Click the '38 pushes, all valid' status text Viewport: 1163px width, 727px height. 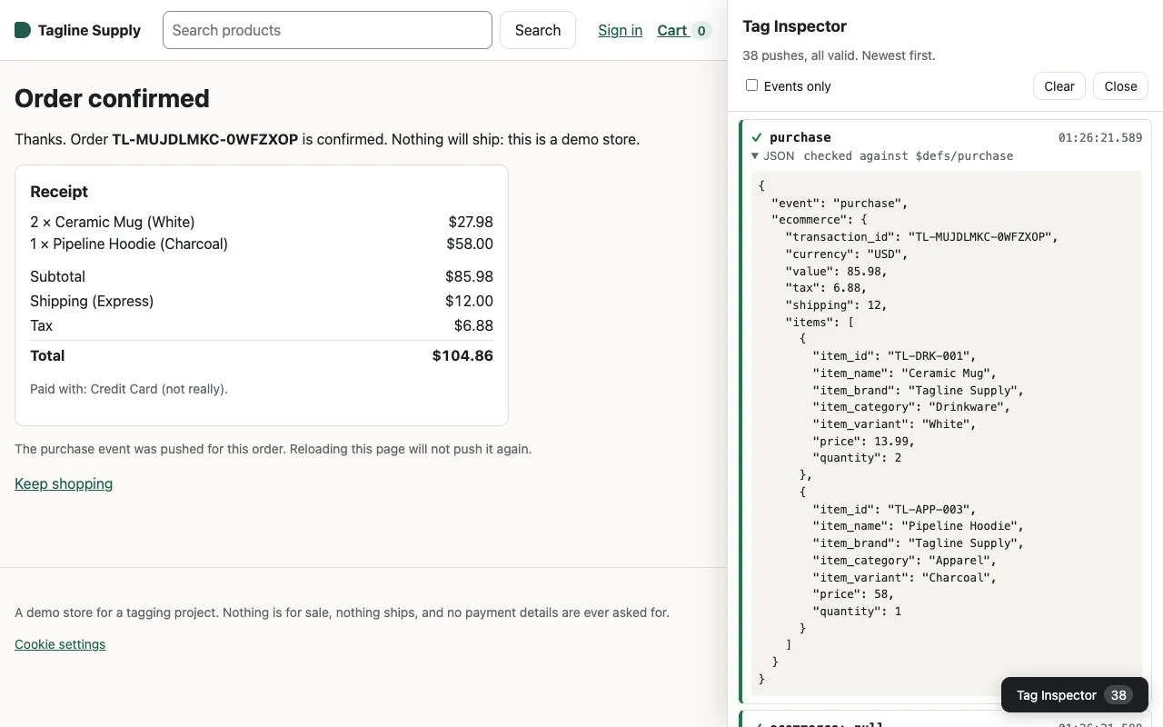pos(839,55)
